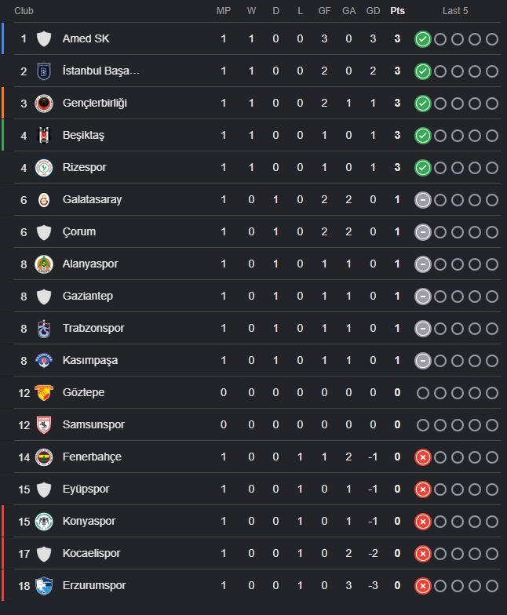Open the Rizespor team row
The width and height of the screenshot is (507, 615).
[257, 168]
